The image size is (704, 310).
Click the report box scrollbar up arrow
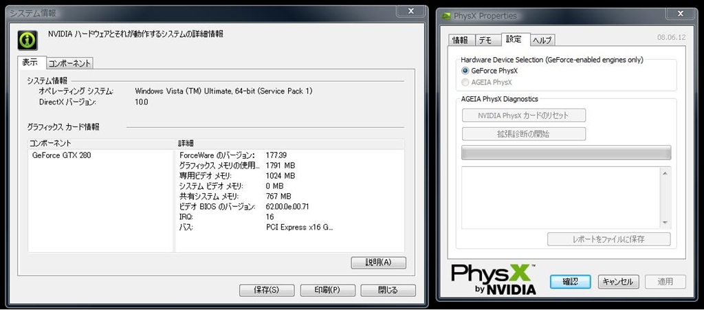(665, 173)
